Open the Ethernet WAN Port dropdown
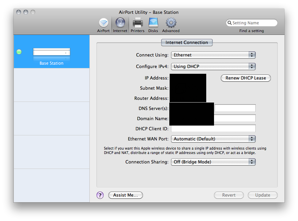 [213, 139]
